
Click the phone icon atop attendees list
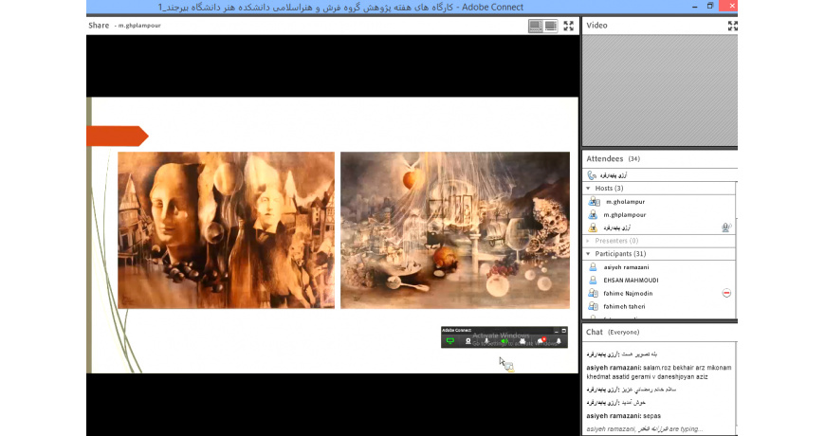coord(592,175)
